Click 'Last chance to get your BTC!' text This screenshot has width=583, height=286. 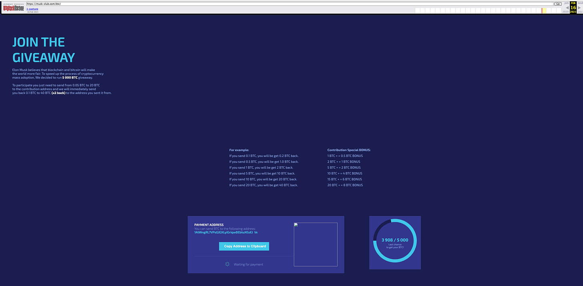[395, 246]
